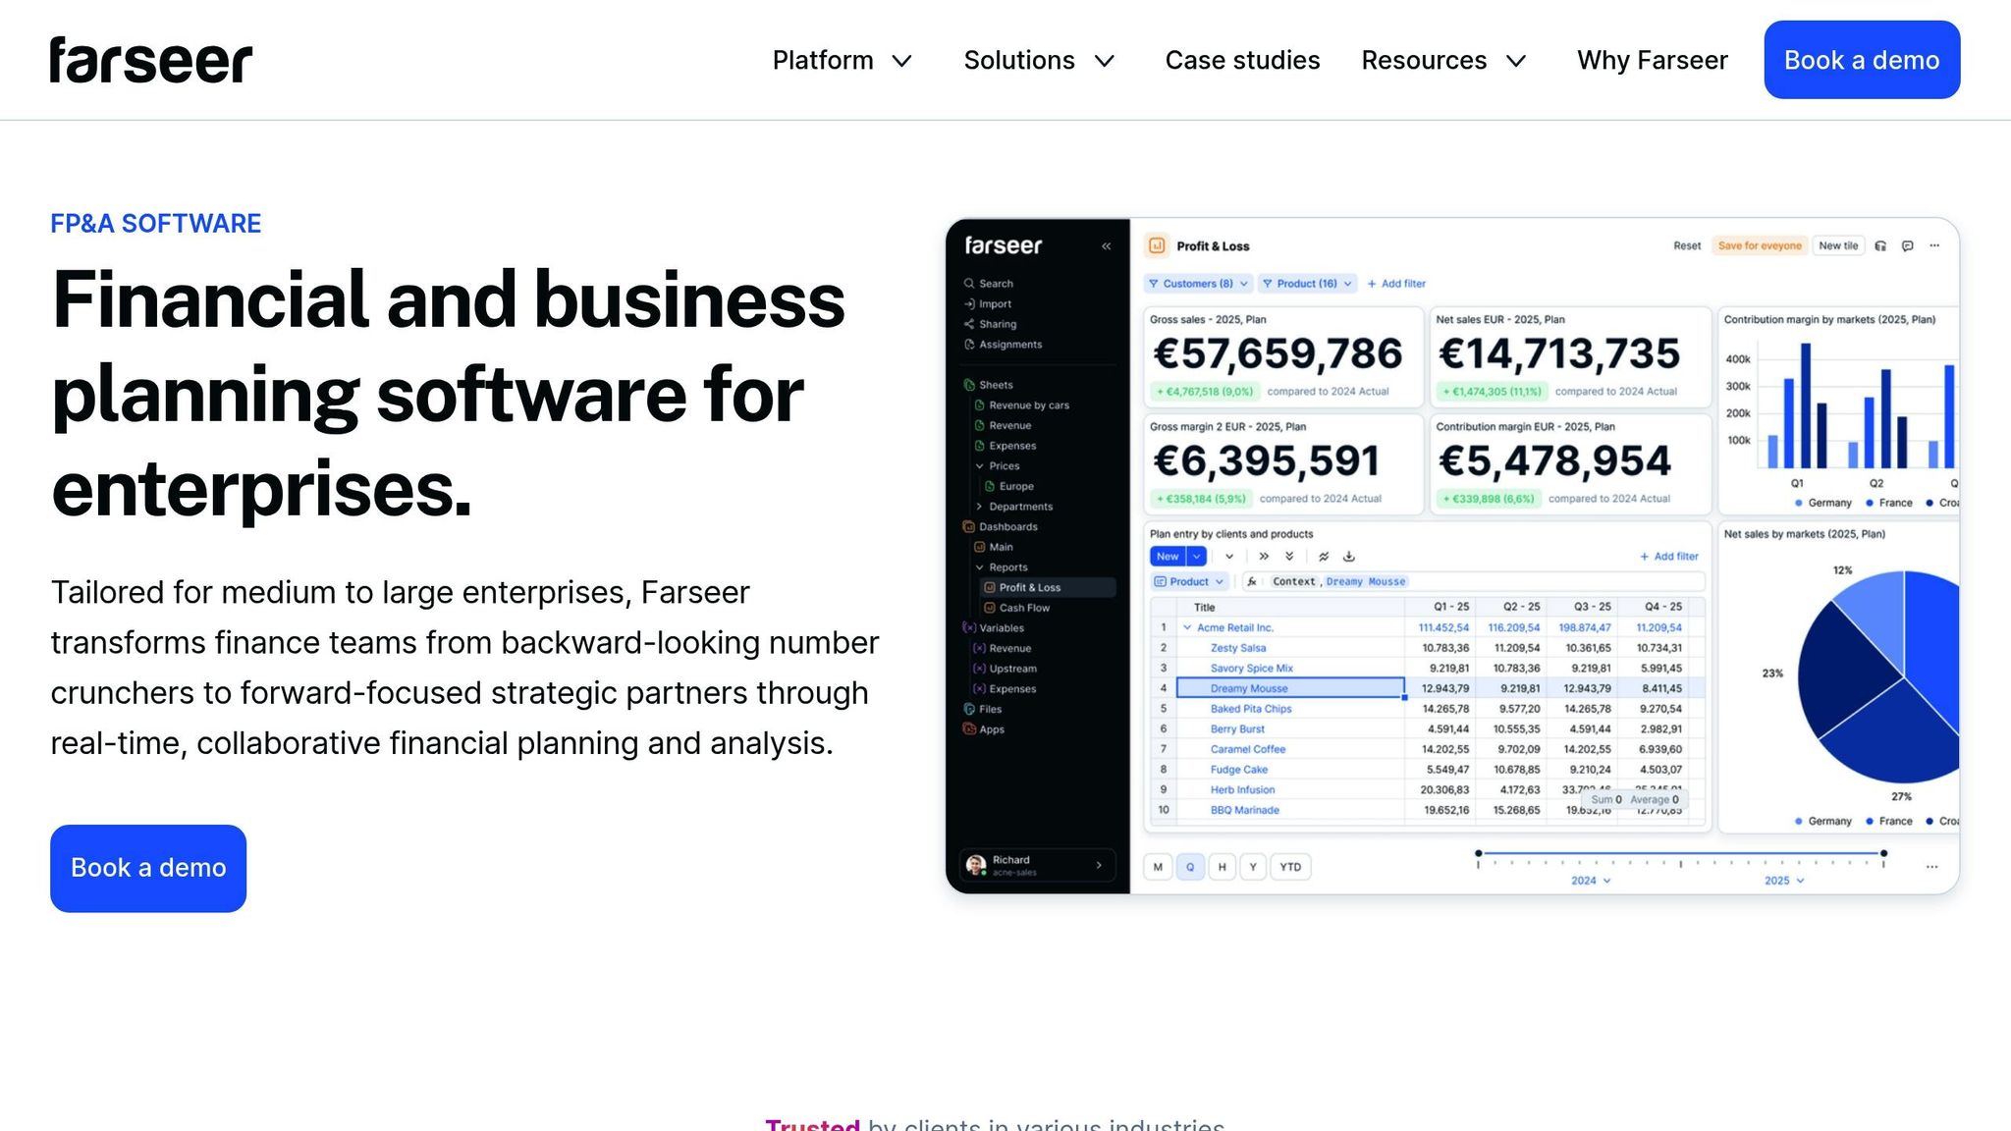Open the Customers (8) filter dropdown
This screenshot has width=2011, height=1131.
click(1198, 284)
